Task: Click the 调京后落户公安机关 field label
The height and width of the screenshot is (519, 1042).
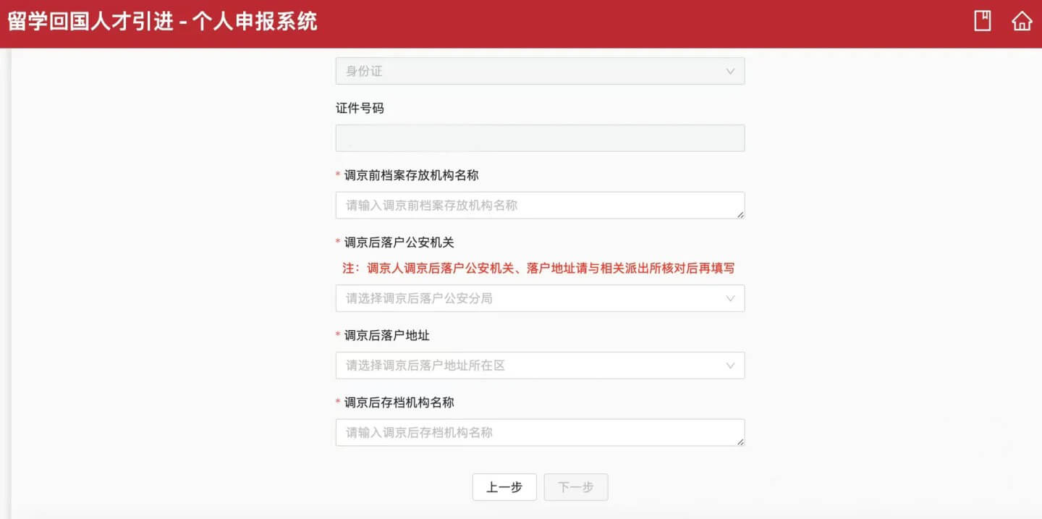Action: point(399,242)
